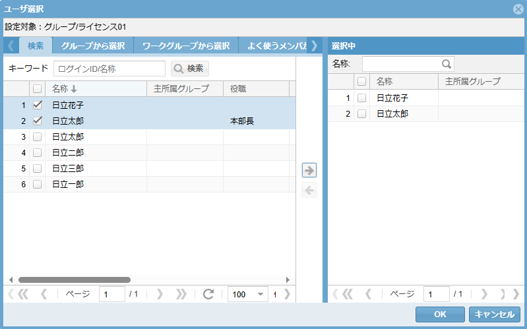Focus the キーワード input field
The image size is (527, 329).
coord(109,69)
